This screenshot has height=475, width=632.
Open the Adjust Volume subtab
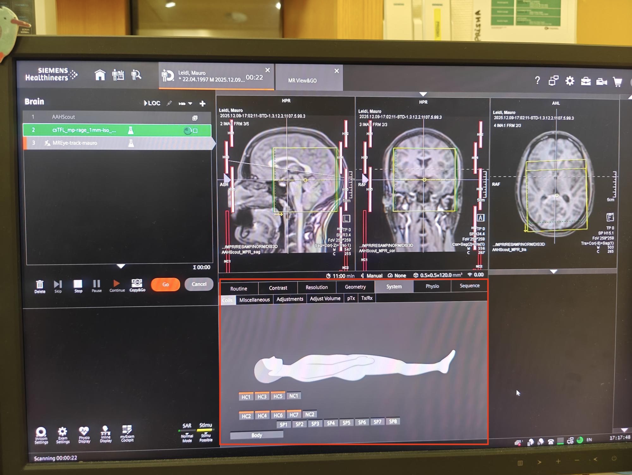coord(325,298)
